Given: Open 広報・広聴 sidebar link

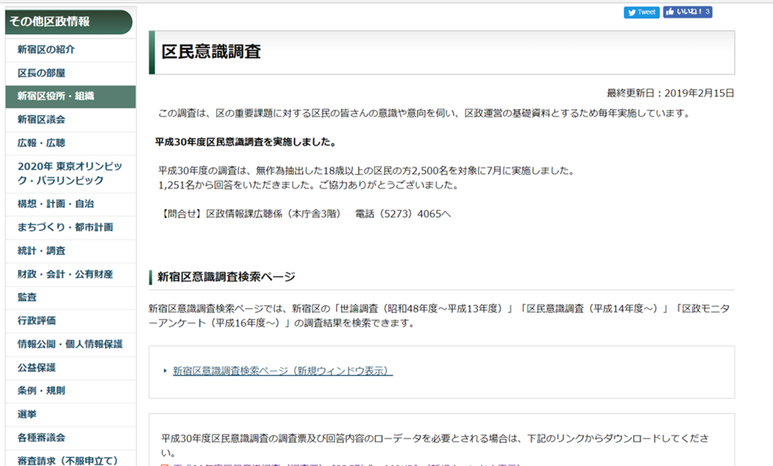Looking at the screenshot, I should 70,144.
